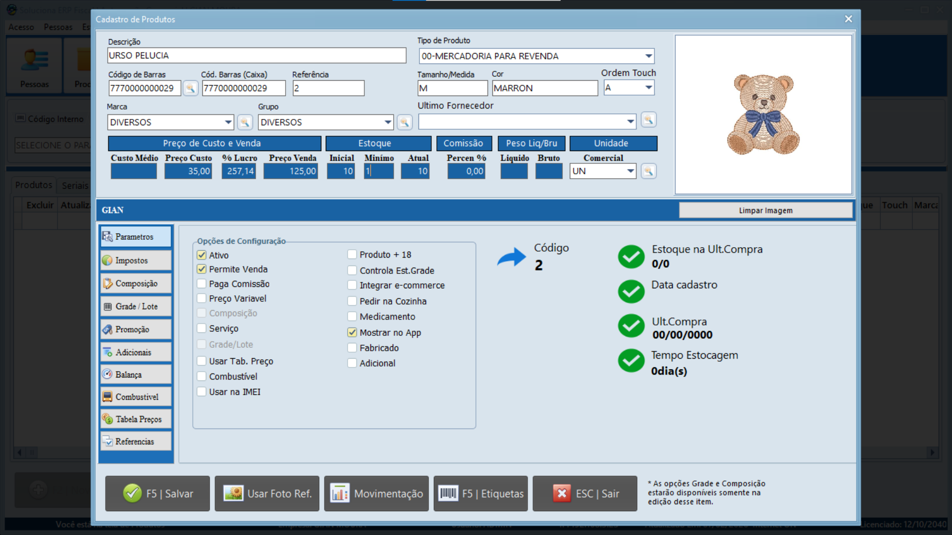The height and width of the screenshot is (535, 952).
Task: Click the Grupo search magnifier icon
Action: [405, 122]
